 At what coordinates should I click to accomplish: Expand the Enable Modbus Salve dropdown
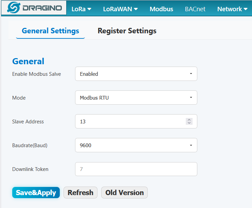pyautogui.click(x=136, y=74)
